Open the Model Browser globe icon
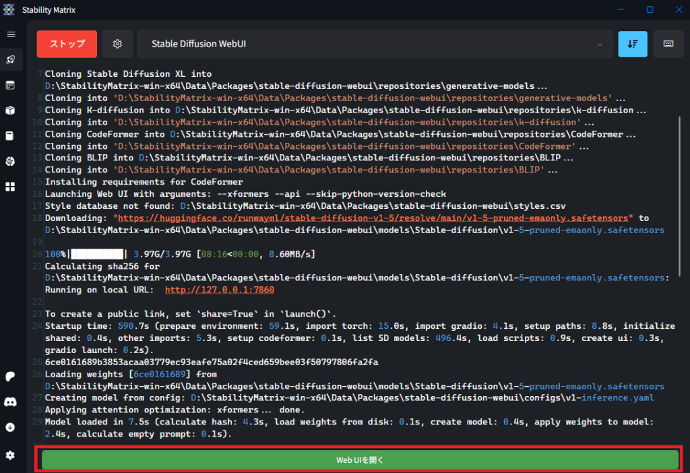The image size is (690, 473). (11, 162)
